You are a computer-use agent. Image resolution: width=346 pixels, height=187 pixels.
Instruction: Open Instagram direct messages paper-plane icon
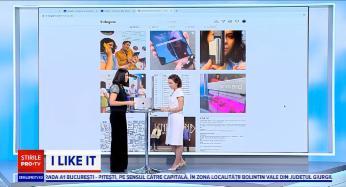[x=223, y=21]
